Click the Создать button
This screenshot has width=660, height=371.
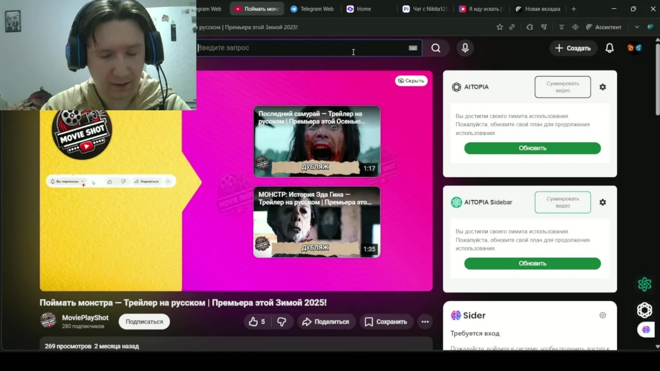(573, 48)
